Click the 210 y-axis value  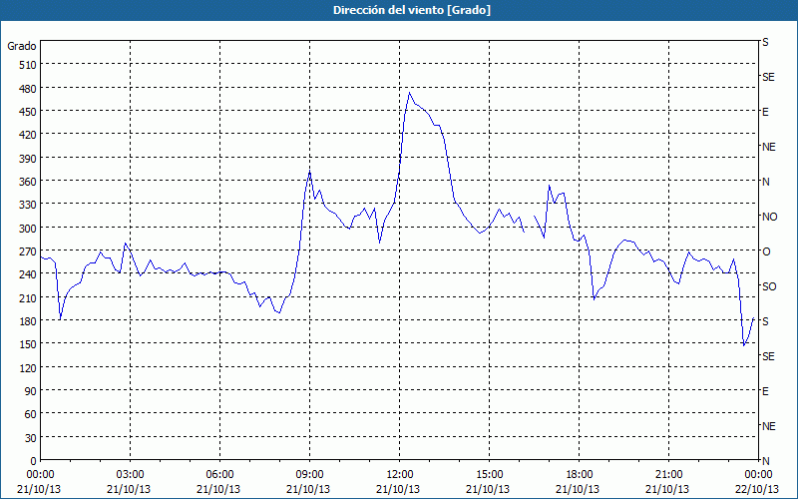tap(28, 297)
